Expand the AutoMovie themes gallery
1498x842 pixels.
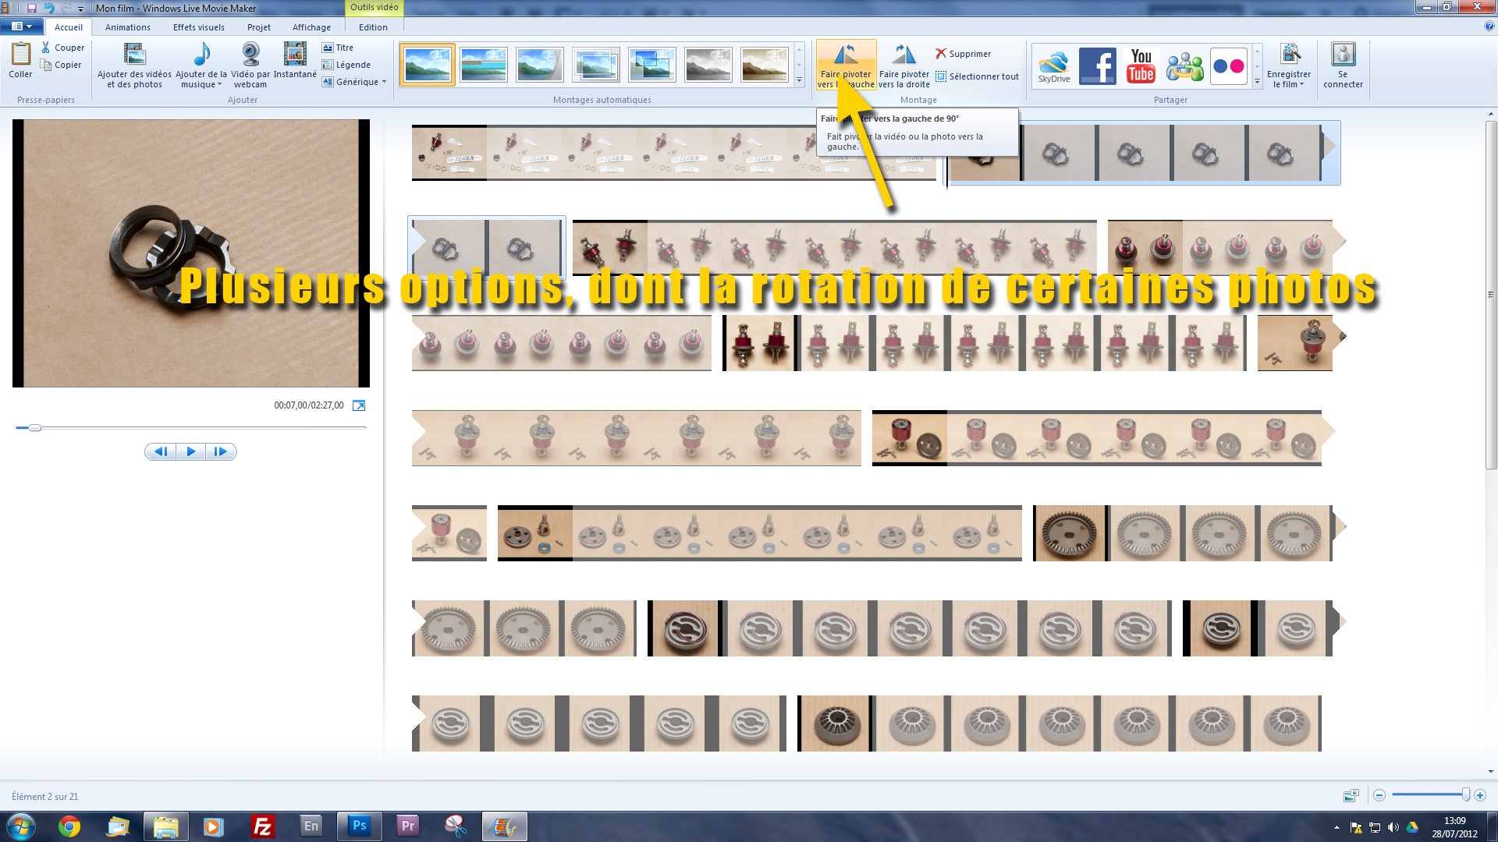pyautogui.click(x=799, y=80)
